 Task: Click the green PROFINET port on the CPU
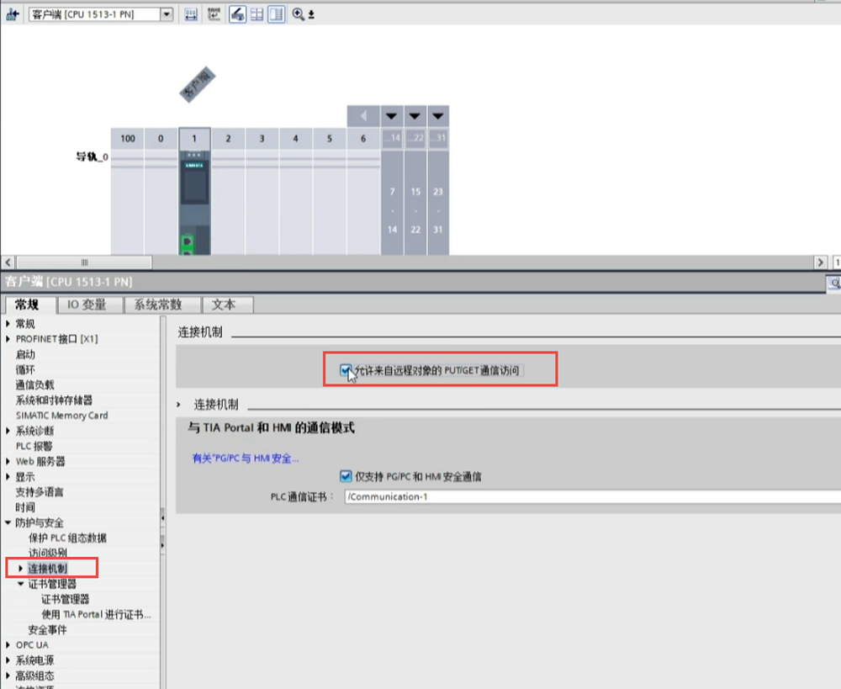[186, 243]
